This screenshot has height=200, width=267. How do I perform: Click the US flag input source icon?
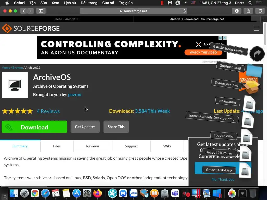click(x=193, y=3)
